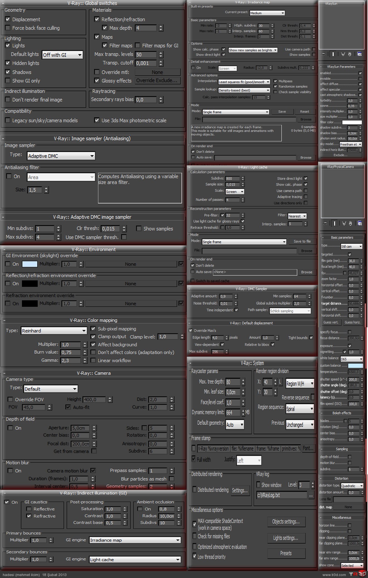Click Pin Stack icon under VRayPhysicalCamera panel

[325, 223]
